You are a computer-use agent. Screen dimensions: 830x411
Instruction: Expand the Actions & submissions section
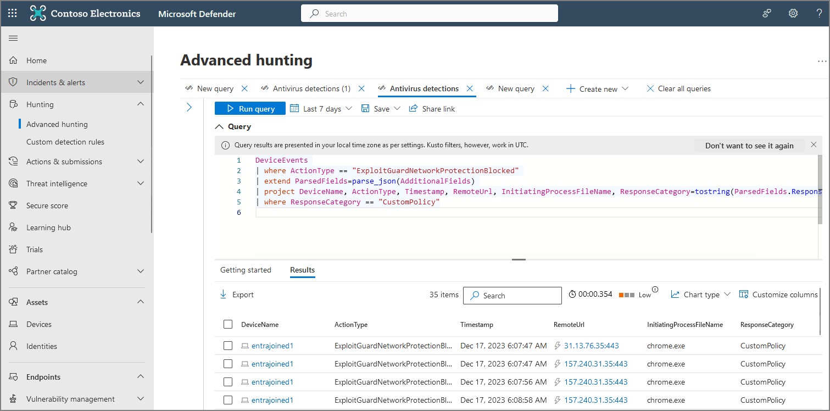141,162
